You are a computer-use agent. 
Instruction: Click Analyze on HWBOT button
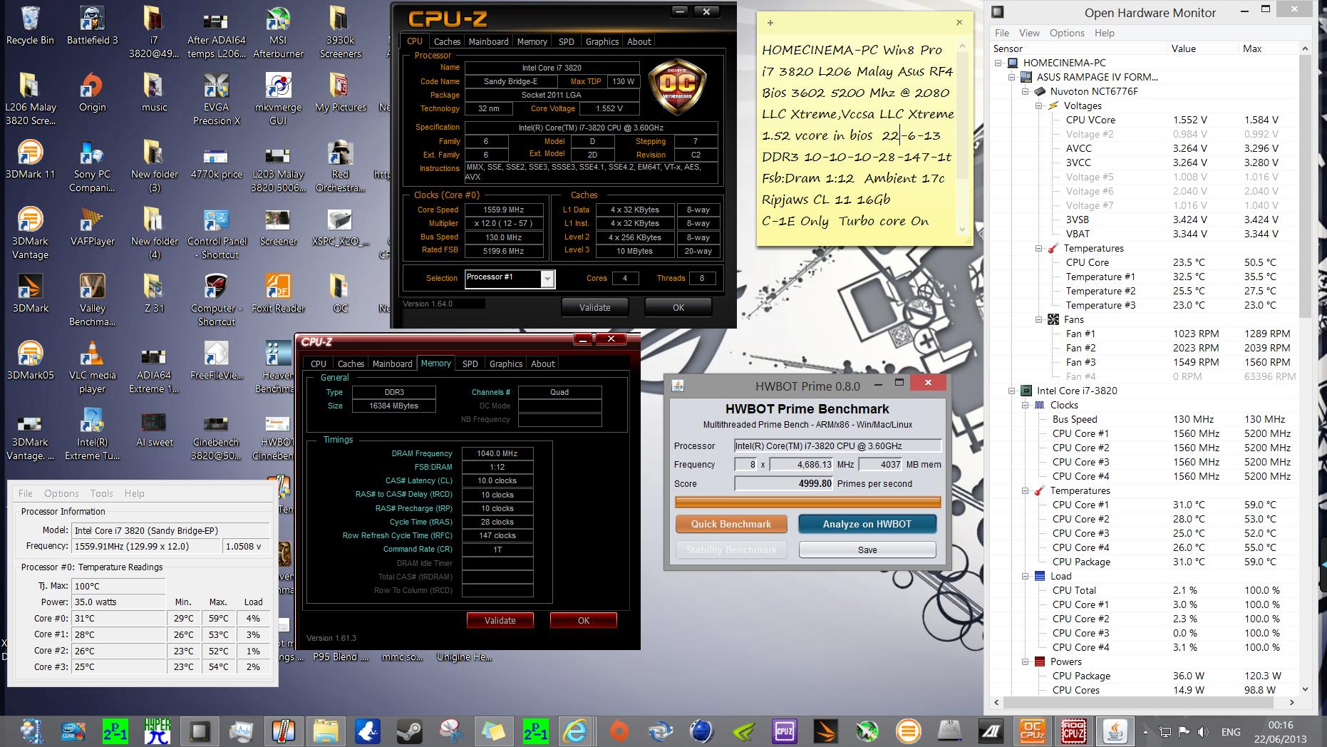(x=867, y=524)
